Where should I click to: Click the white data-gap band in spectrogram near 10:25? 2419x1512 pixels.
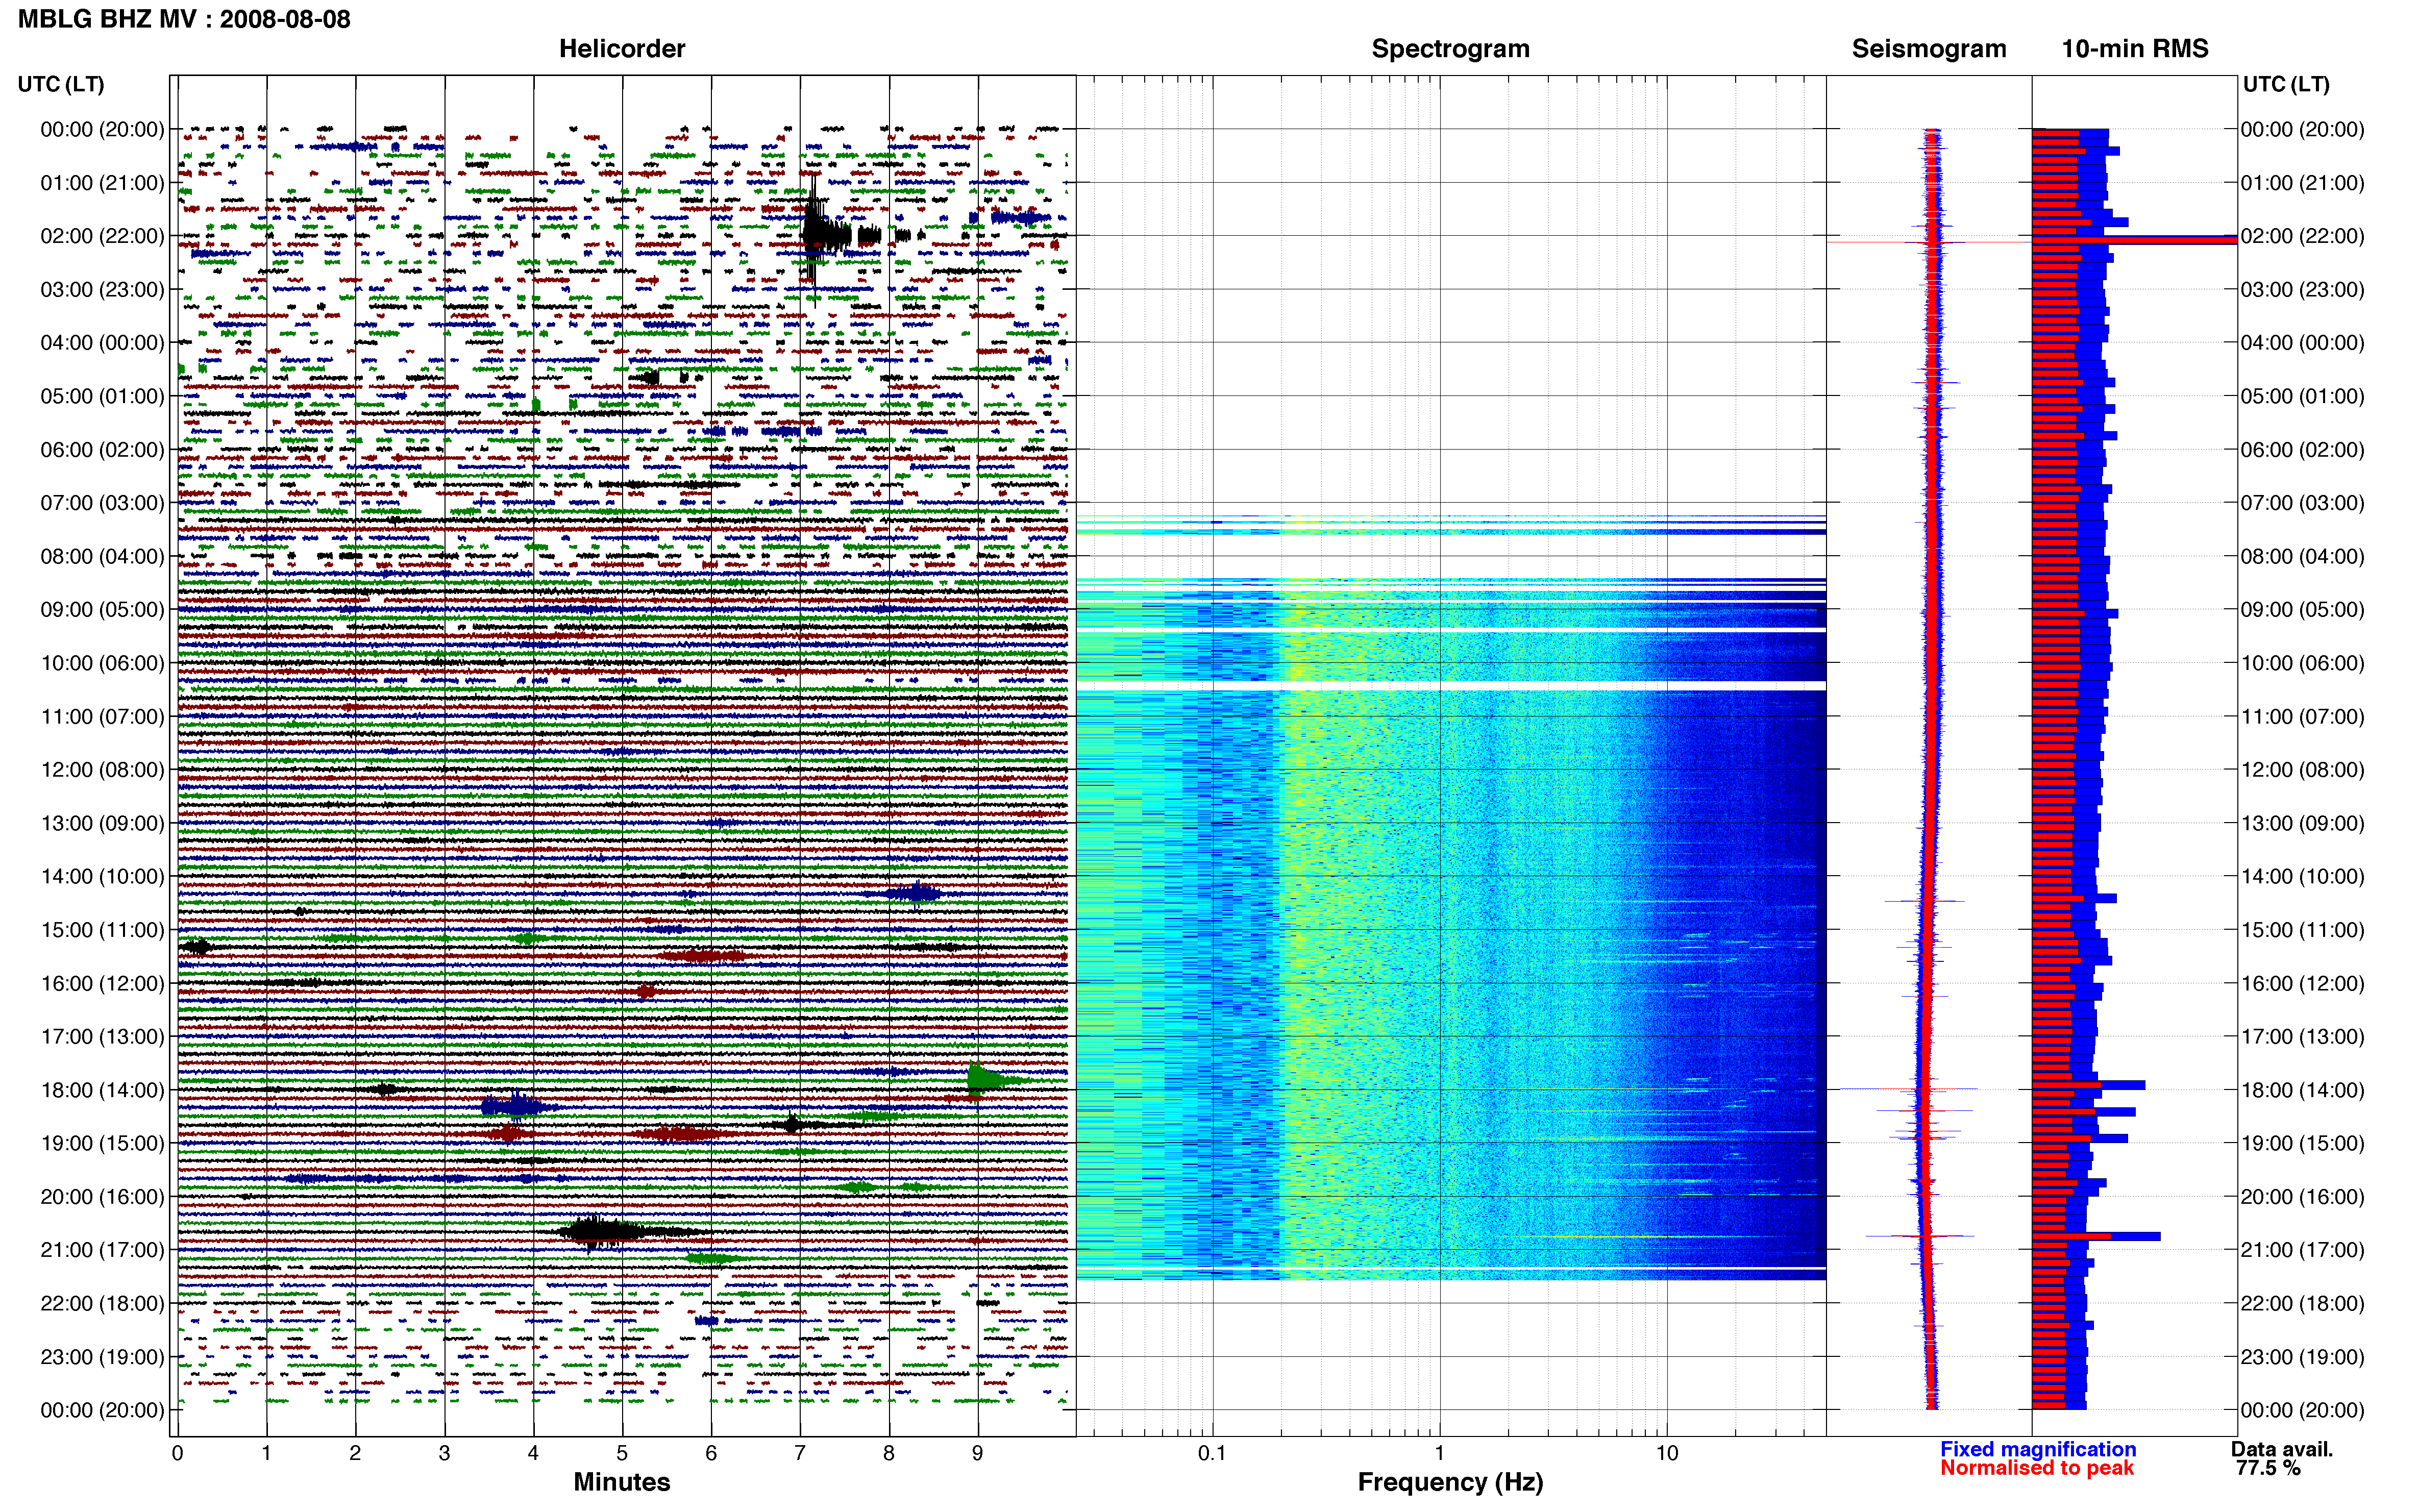(1451, 686)
